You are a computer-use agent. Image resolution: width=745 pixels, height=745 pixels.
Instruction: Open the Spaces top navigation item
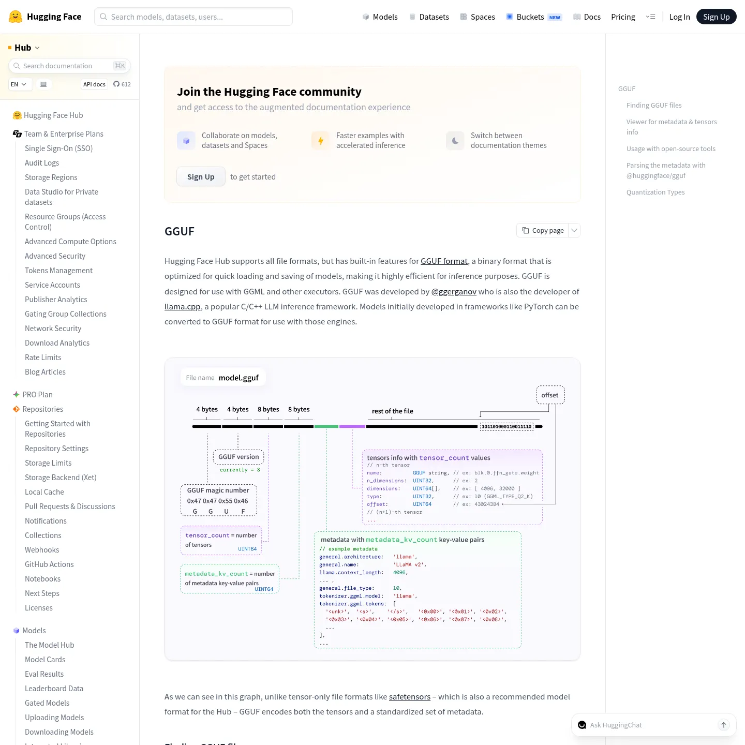pos(478,17)
